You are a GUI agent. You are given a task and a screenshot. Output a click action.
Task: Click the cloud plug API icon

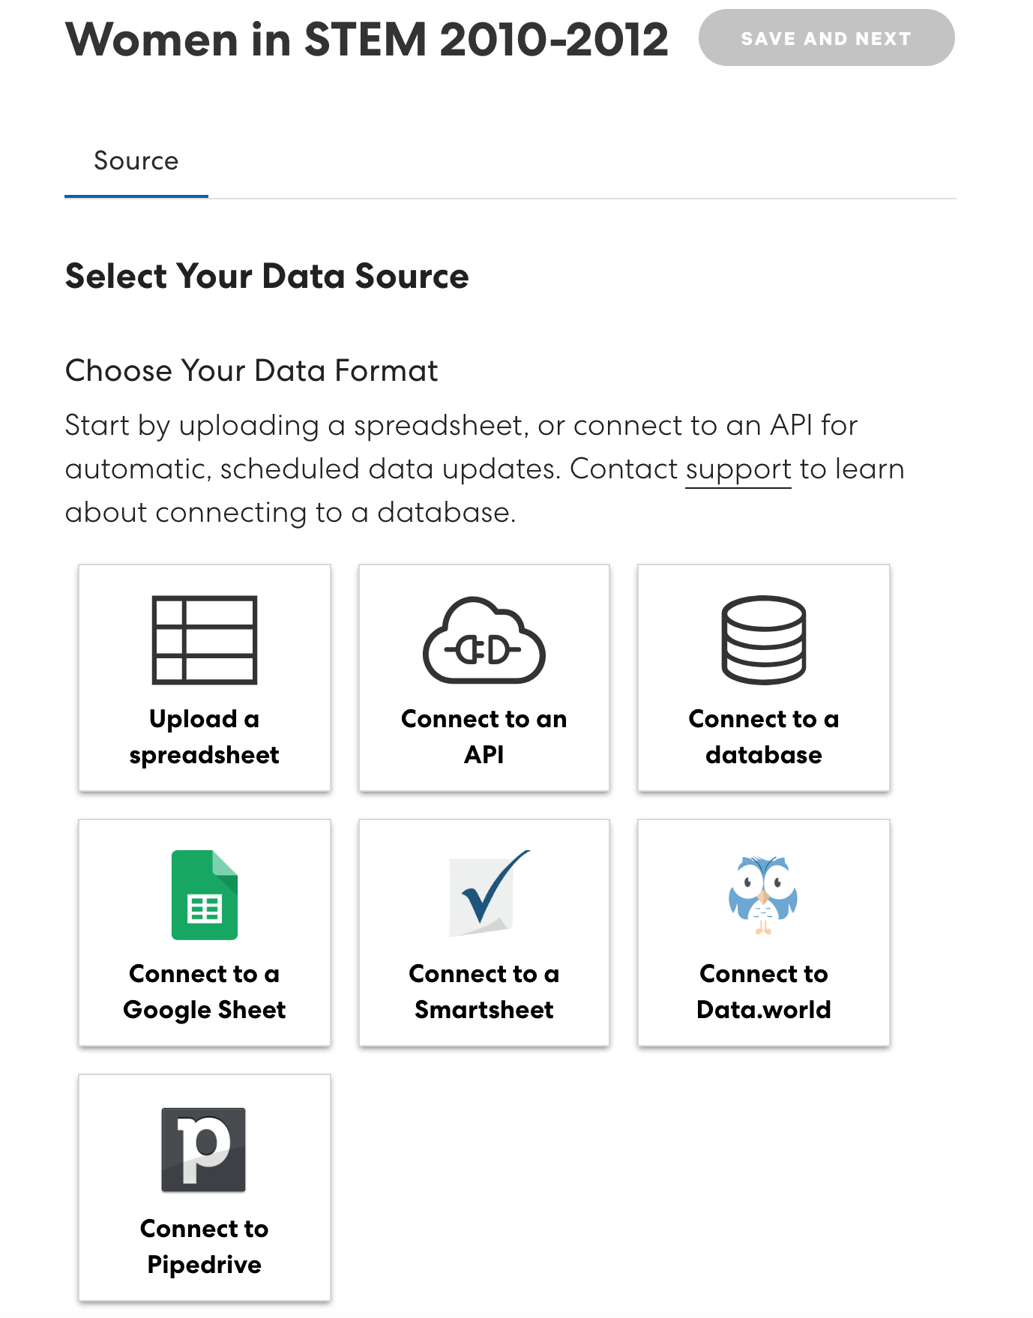tap(484, 642)
